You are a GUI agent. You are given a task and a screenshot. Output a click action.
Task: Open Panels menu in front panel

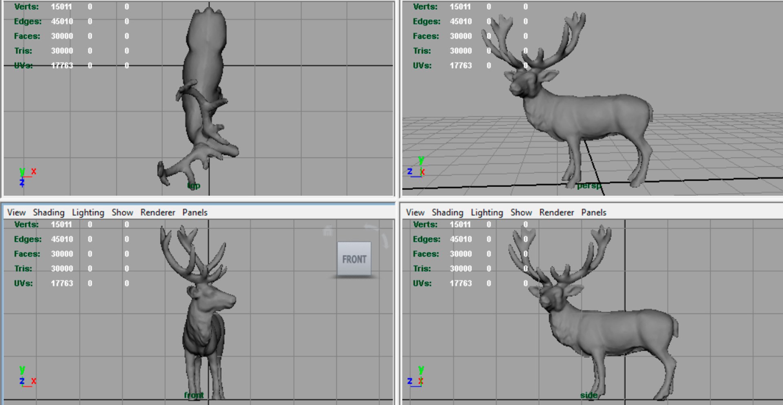pyautogui.click(x=195, y=212)
